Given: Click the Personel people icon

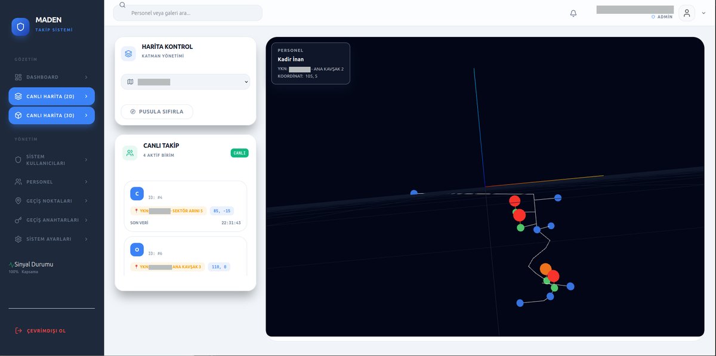Looking at the screenshot, I should point(18,182).
